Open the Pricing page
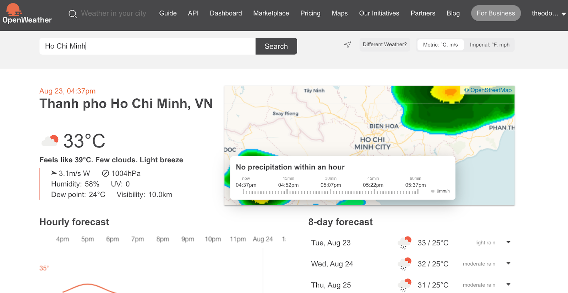The width and height of the screenshot is (568, 293). pyautogui.click(x=310, y=13)
